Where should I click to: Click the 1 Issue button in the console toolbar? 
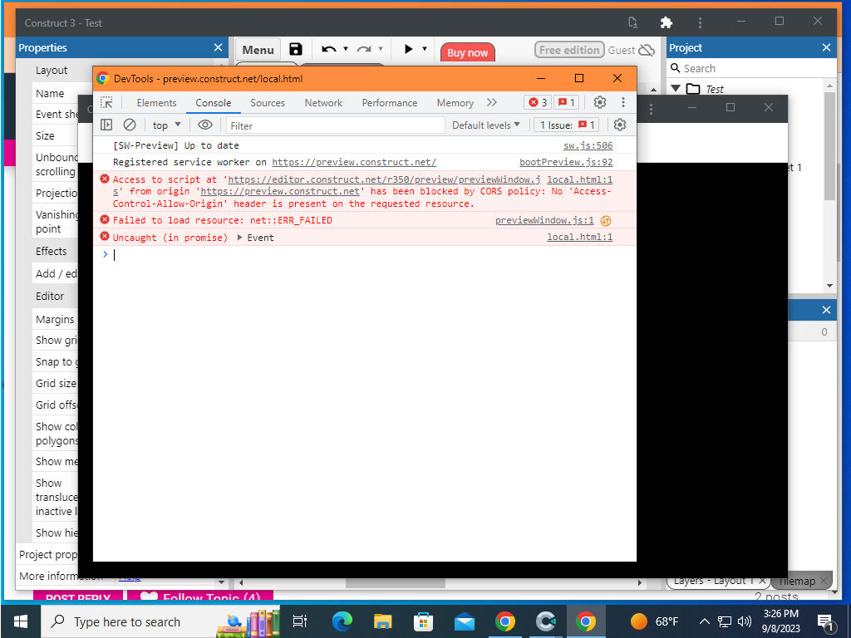click(x=567, y=125)
